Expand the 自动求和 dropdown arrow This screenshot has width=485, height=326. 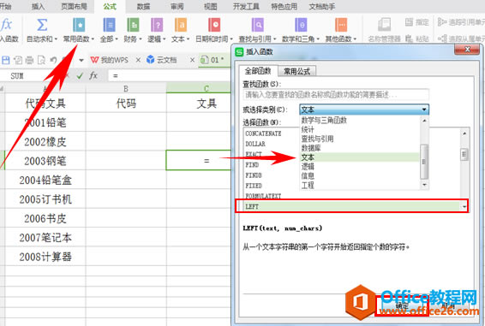tap(56, 39)
